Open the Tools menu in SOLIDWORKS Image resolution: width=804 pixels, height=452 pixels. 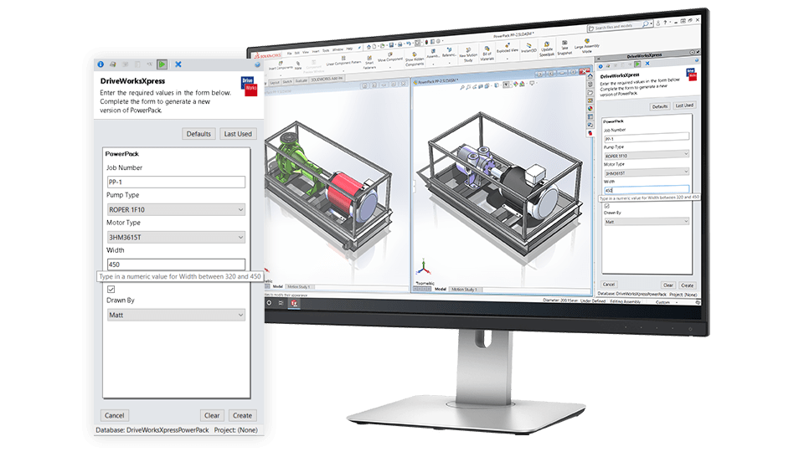pyautogui.click(x=326, y=50)
